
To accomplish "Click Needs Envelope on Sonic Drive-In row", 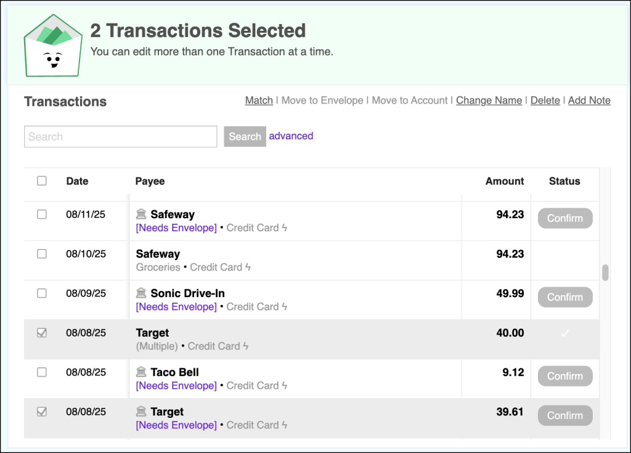I will [x=176, y=307].
